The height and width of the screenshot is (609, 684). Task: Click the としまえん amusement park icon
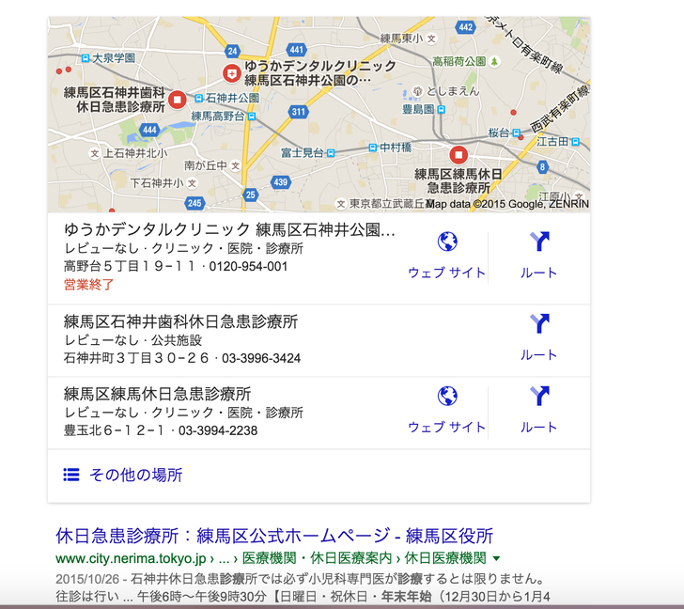coord(417,91)
